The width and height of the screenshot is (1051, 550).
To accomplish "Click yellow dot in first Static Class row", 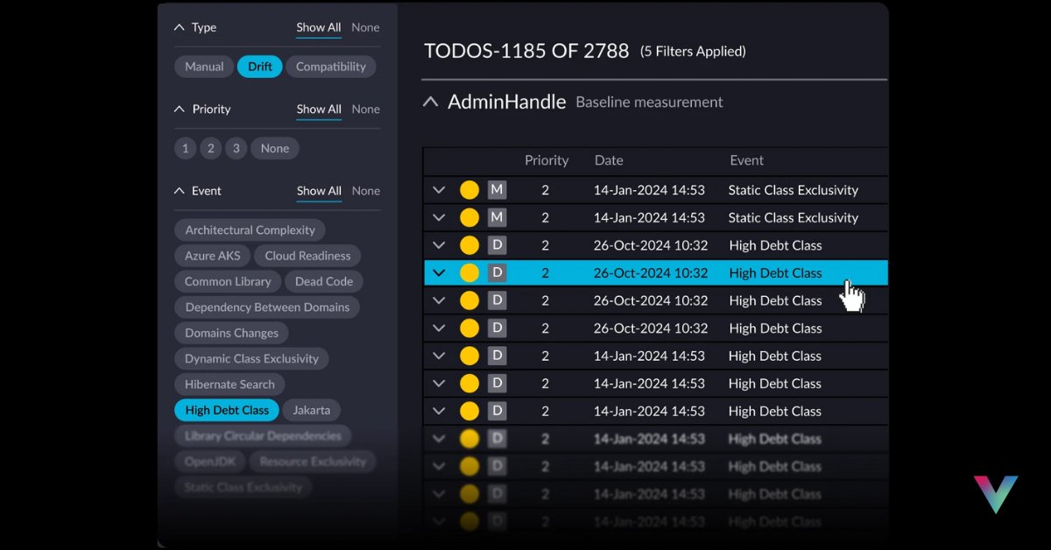I will pyautogui.click(x=469, y=190).
